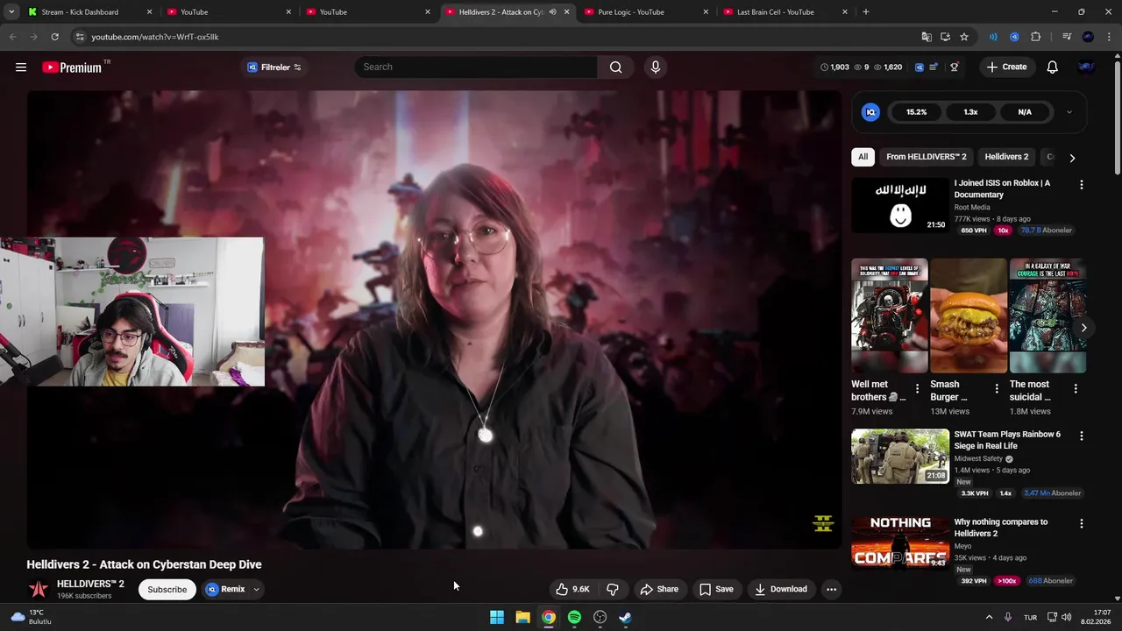Open the vidIQ list icon in the header

pyautogui.click(x=934, y=67)
